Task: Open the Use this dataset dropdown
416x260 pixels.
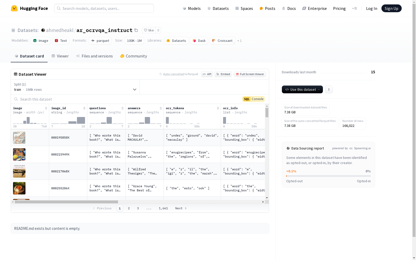Action: pyautogui.click(x=302, y=89)
